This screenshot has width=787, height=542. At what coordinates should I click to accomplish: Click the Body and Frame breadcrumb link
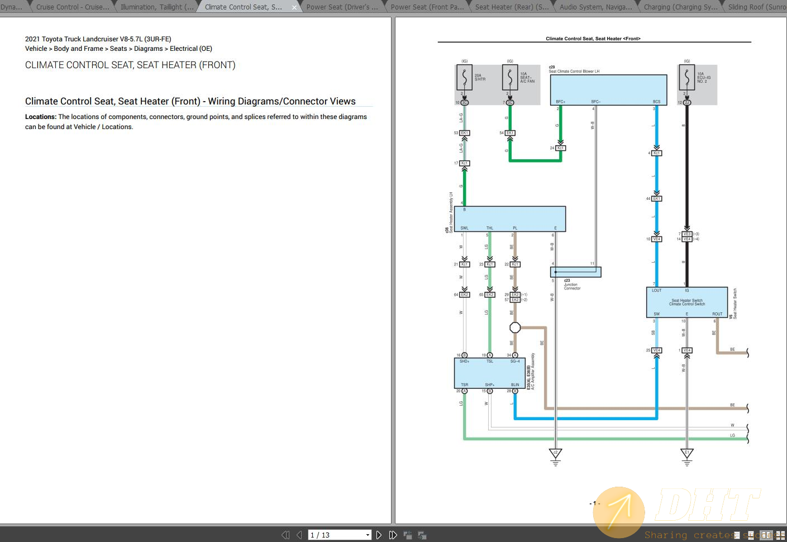coord(78,49)
